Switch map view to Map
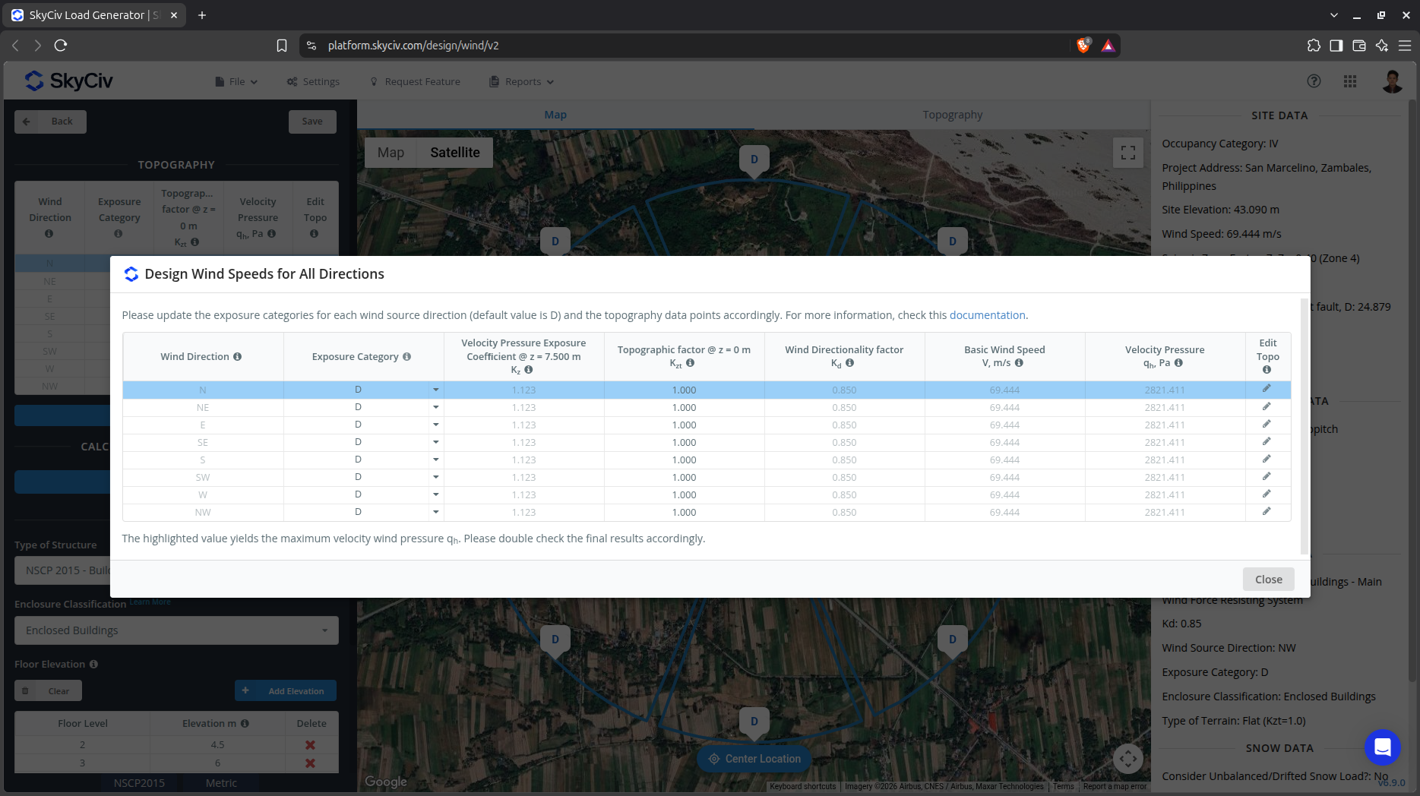Viewport: 1420px width, 796px height. click(391, 153)
